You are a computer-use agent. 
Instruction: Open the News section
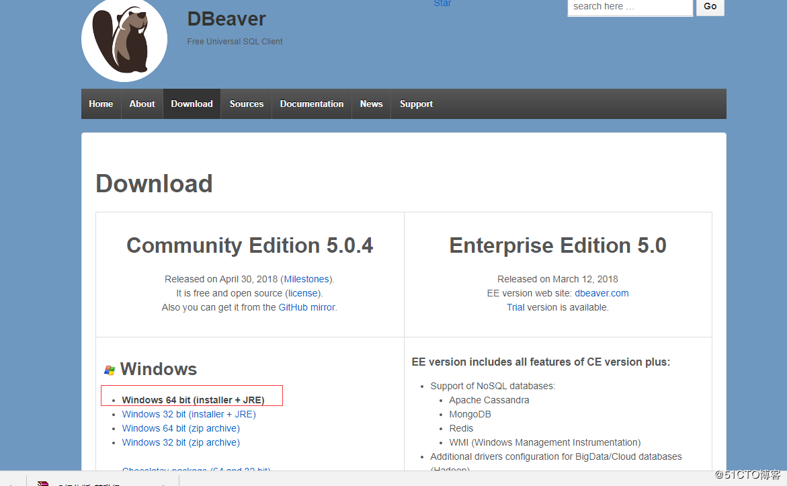click(371, 104)
